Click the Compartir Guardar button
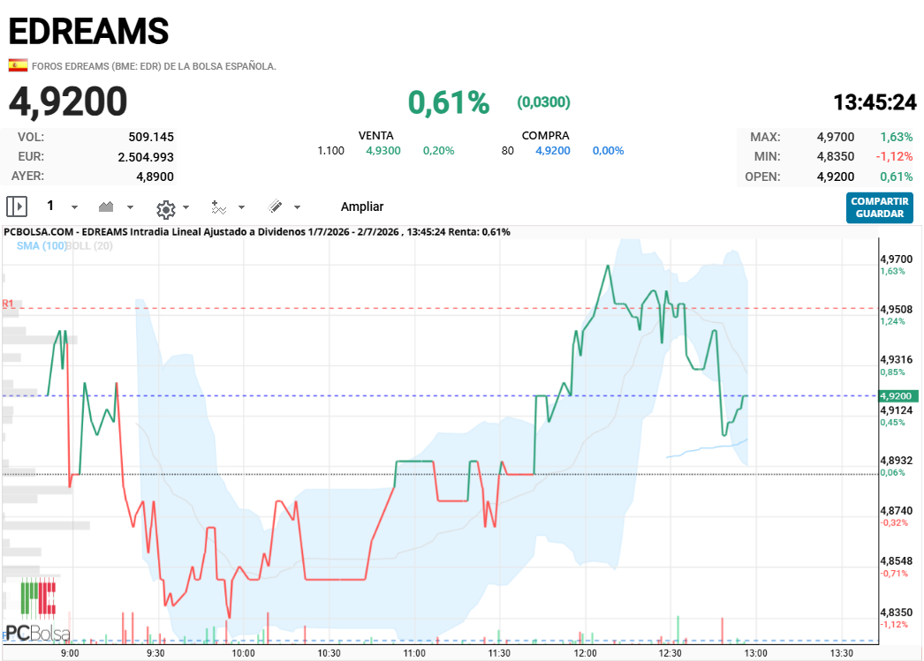924x661 pixels. (x=880, y=207)
